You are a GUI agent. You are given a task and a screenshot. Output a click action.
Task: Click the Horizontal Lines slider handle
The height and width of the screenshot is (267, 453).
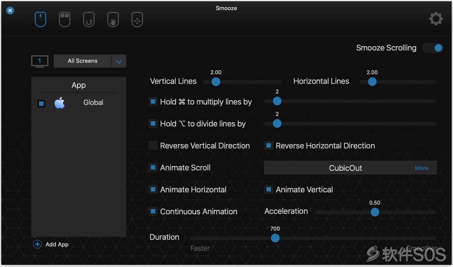pos(372,82)
